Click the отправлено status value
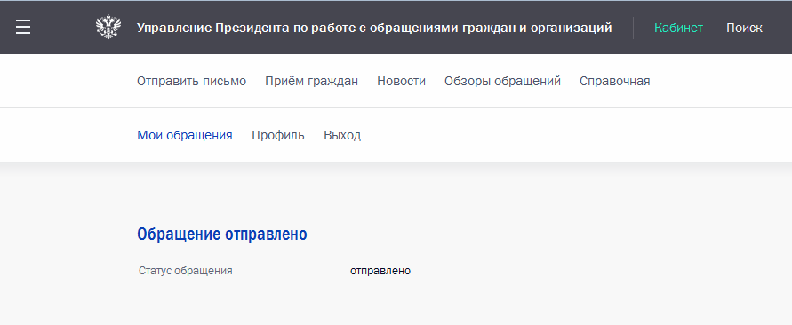 pyautogui.click(x=380, y=271)
